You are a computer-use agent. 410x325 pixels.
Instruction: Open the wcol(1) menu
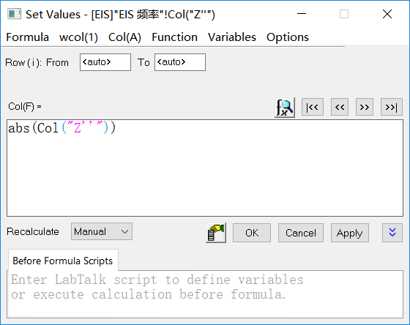pos(78,37)
